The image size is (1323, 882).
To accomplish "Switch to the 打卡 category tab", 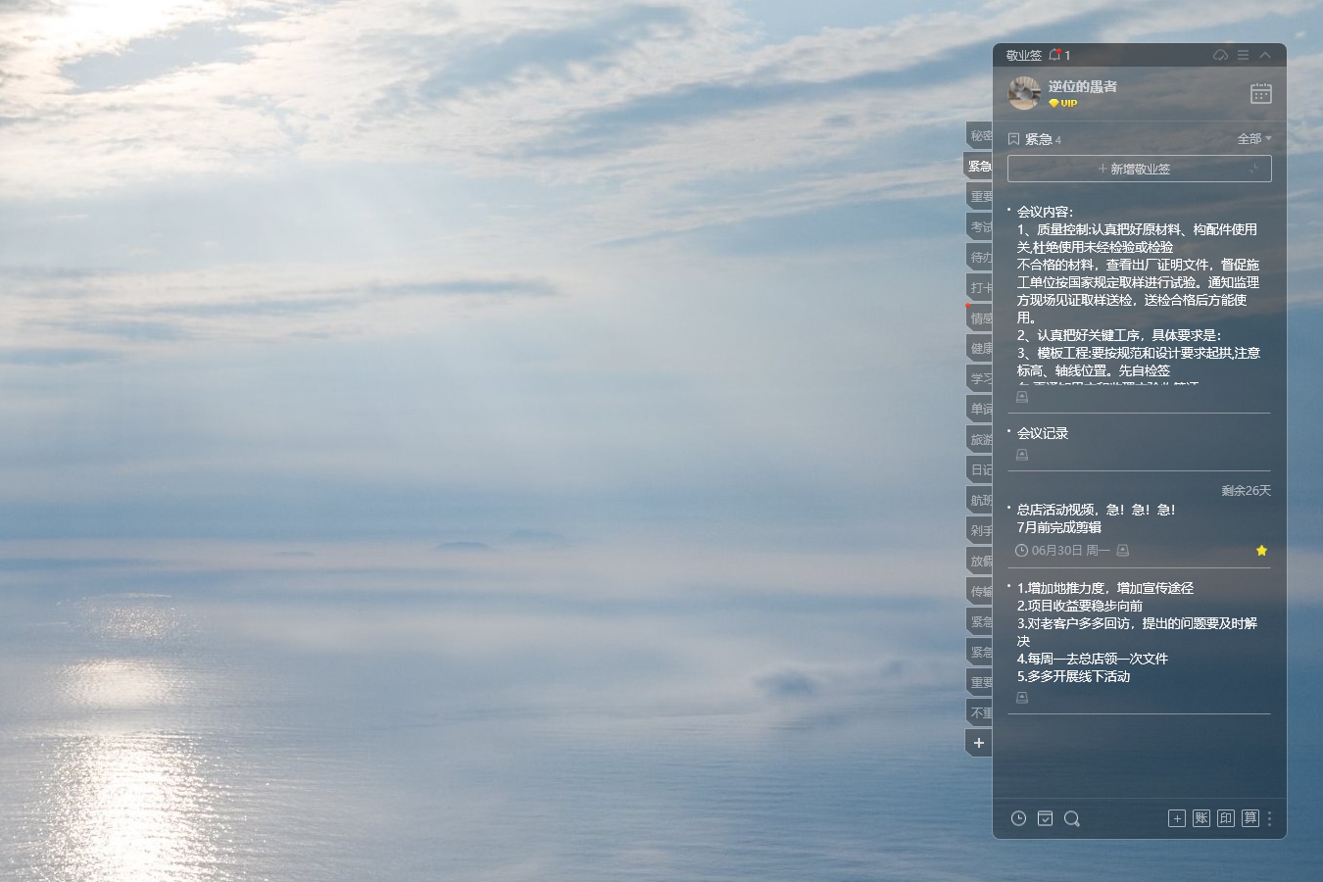I will pyautogui.click(x=980, y=287).
